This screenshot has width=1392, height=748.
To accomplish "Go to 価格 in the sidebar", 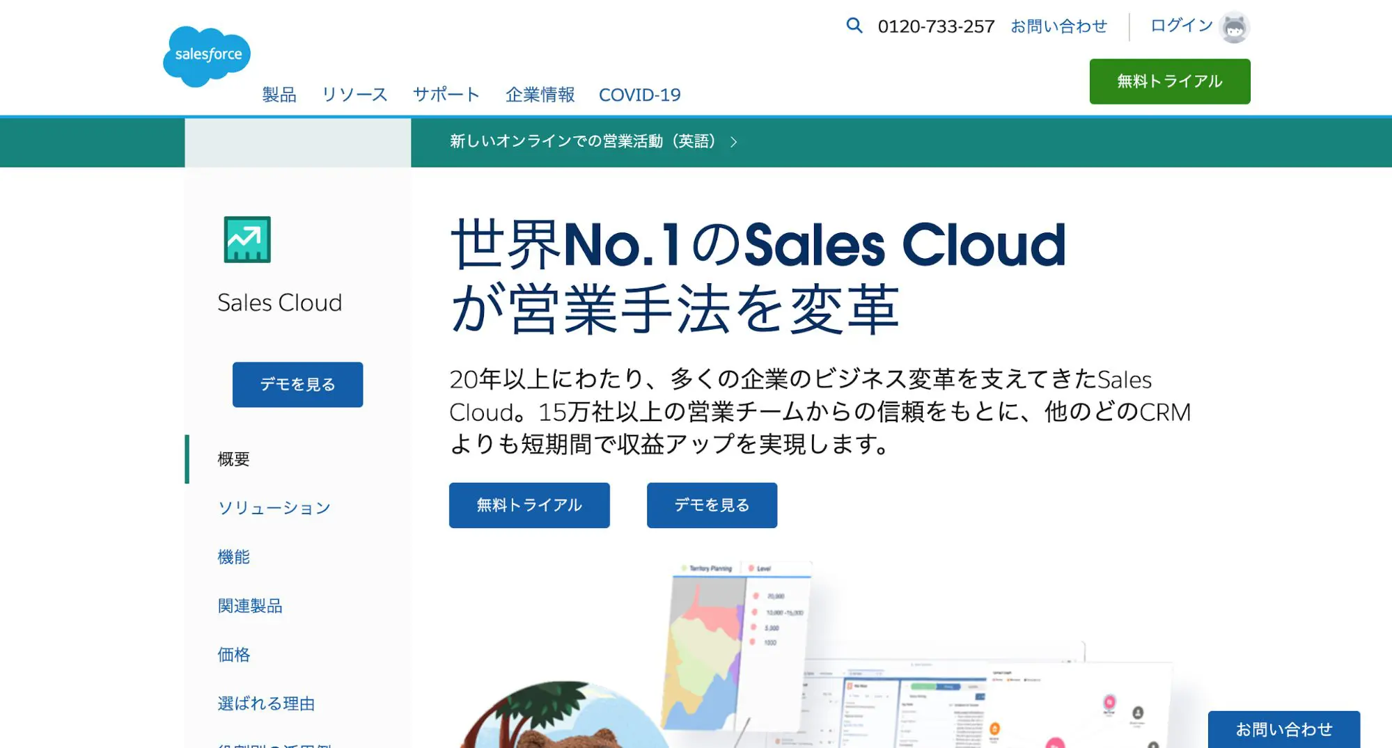I will [233, 654].
